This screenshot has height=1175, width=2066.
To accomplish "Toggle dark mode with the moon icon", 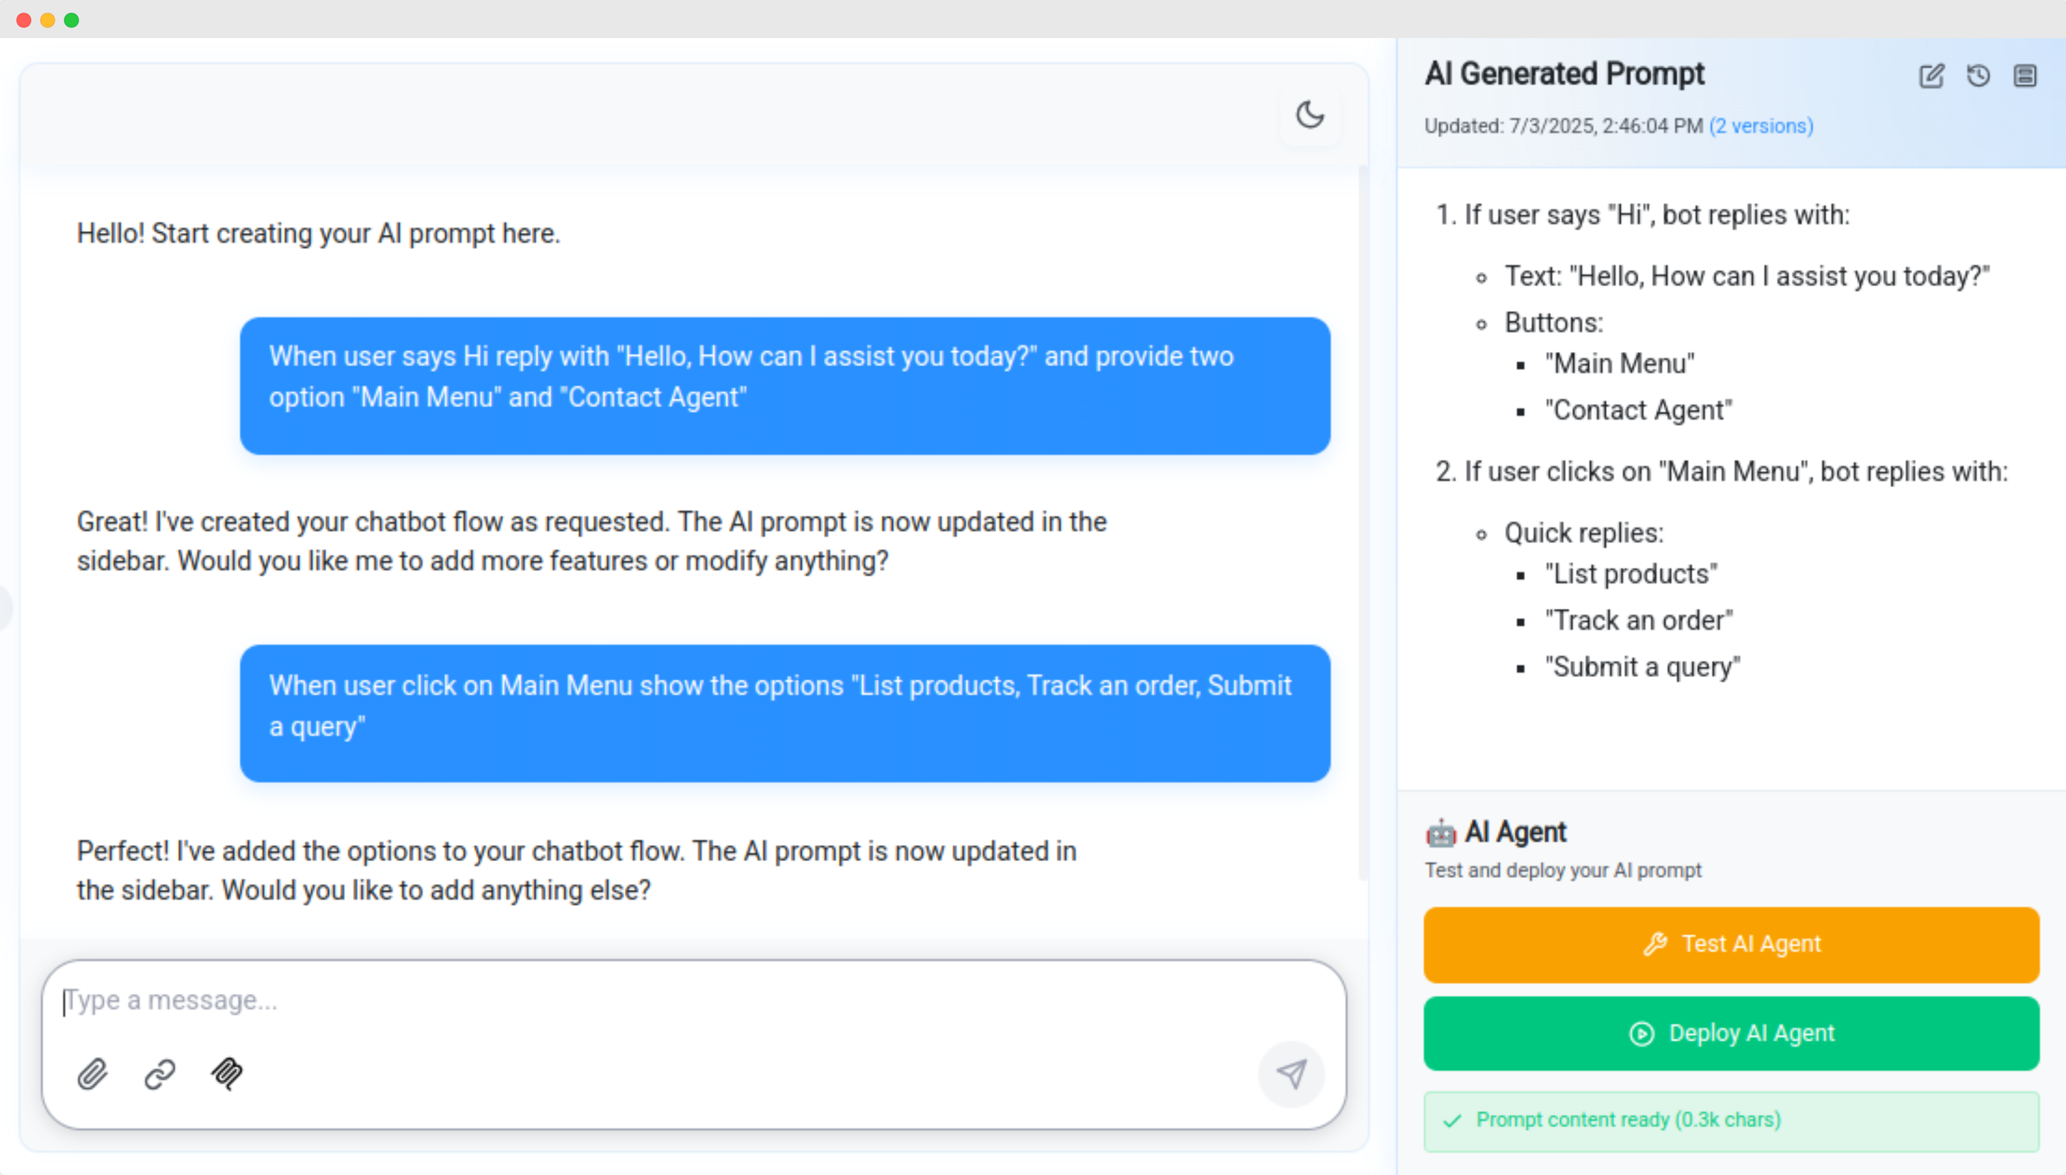I will coord(1310,114).
